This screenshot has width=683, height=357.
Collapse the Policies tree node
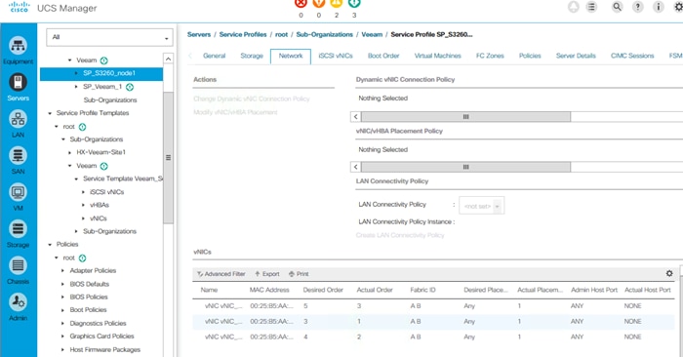pos(50,245)
